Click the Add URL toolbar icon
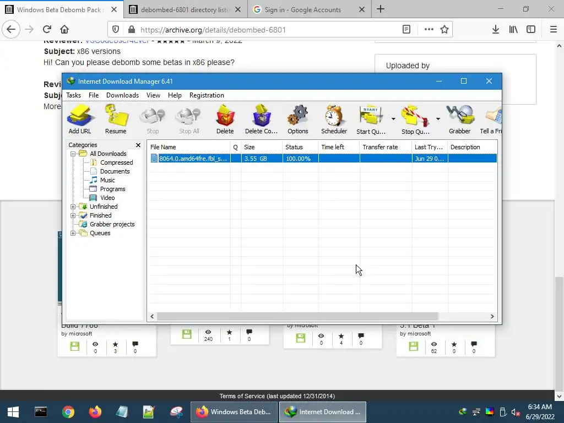 [x=80, y=120]
